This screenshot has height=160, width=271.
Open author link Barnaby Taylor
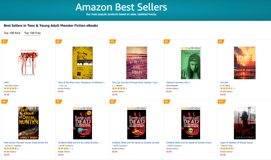click(x=12, y=86)
